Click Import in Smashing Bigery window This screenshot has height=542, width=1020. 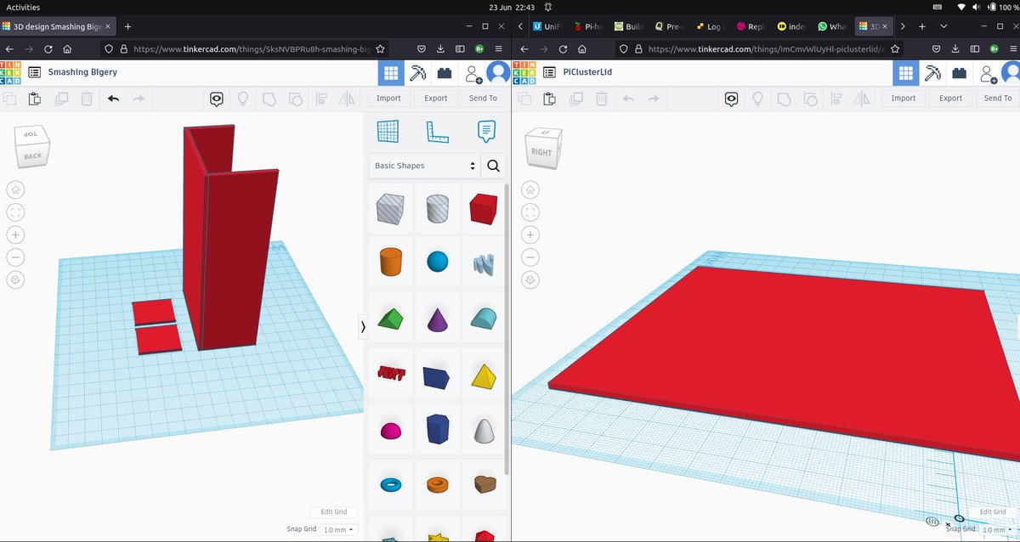pyautogui.click(x=388, y=99)
